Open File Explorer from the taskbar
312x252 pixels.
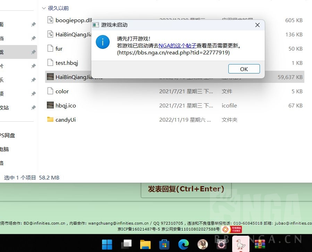(145, 244)
